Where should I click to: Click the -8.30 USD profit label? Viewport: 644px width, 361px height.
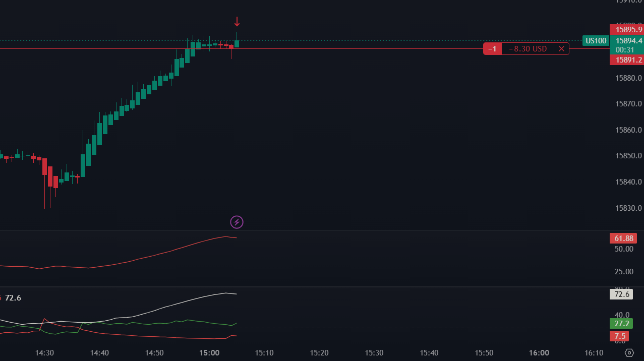(x=528, y=49)
